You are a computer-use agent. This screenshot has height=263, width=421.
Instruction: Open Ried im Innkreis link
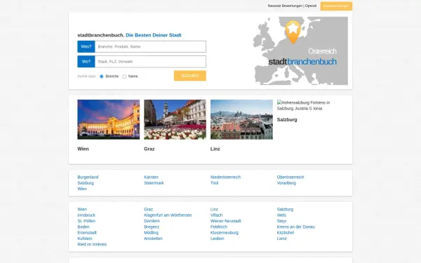click(x=92, y=245)
